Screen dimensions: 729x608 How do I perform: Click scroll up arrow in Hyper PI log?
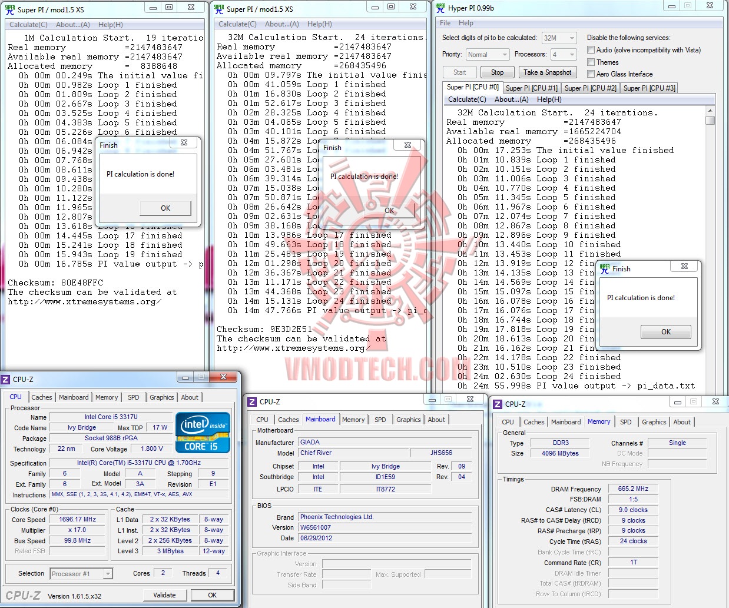click(710, 111)
